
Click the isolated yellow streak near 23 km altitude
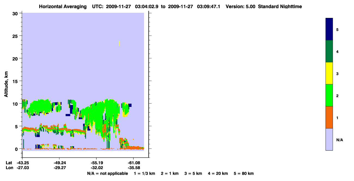tap(119, 43)
